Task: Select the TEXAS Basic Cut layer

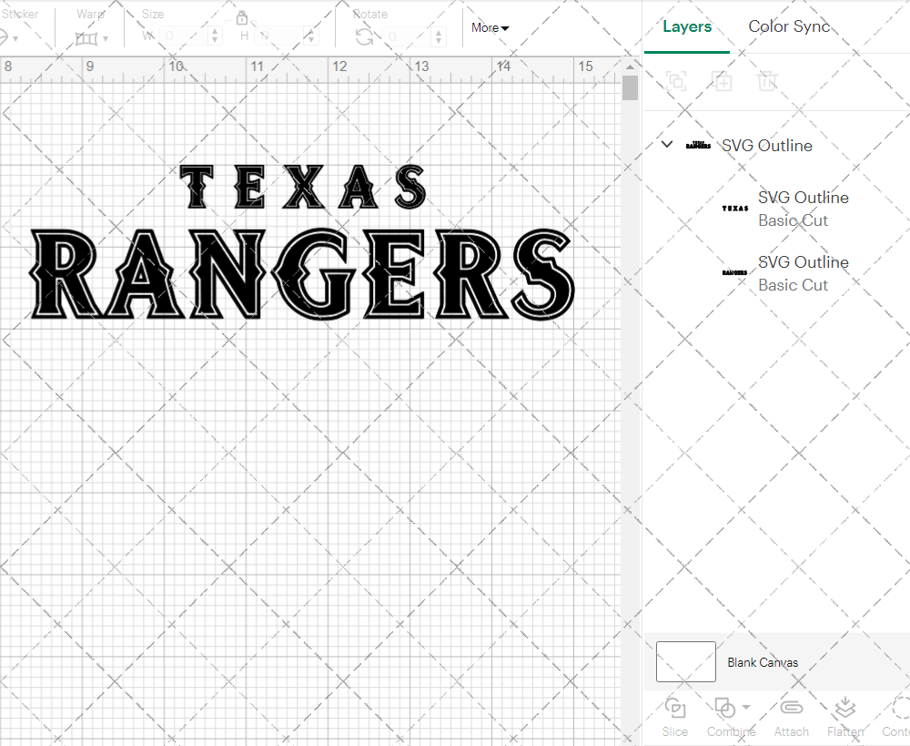Action: (804, 209)
